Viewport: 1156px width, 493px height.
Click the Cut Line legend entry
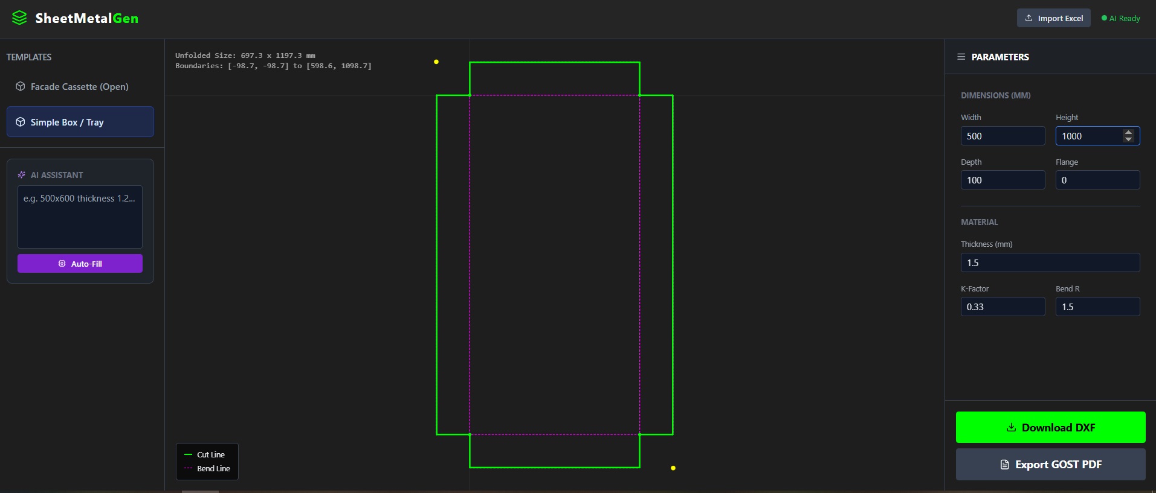tap(205, 454)
